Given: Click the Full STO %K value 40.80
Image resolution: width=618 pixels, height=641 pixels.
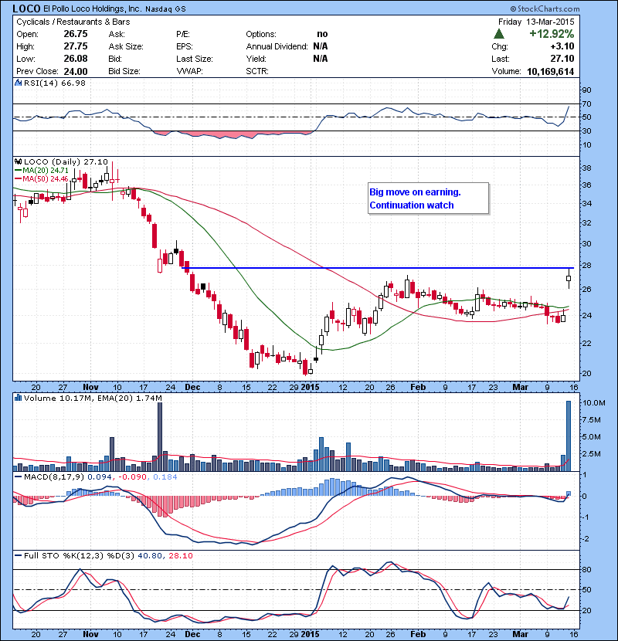Looking at the screenshot, I should (x=151, y=555).
